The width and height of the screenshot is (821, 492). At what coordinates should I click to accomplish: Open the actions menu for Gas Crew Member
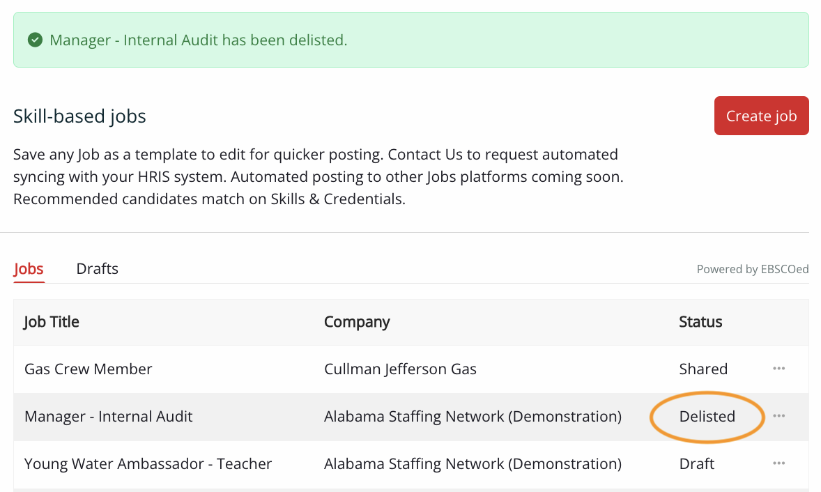[x=778, y=369]
